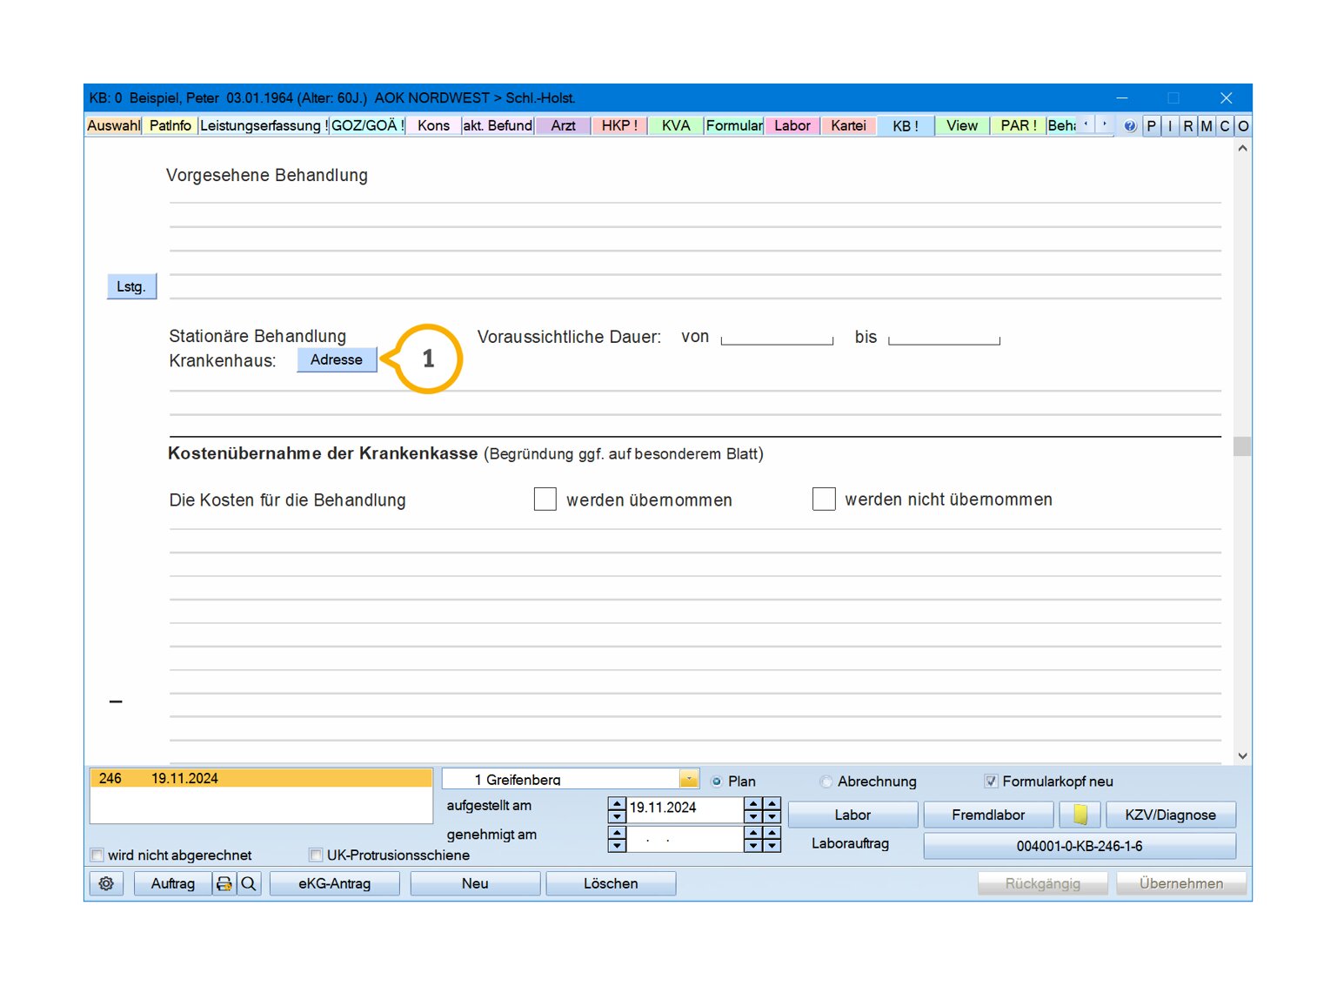1337x986 pixels.
Task: Tick 'werden nicht übernommen' checkbox
Action: click(824, 499)
